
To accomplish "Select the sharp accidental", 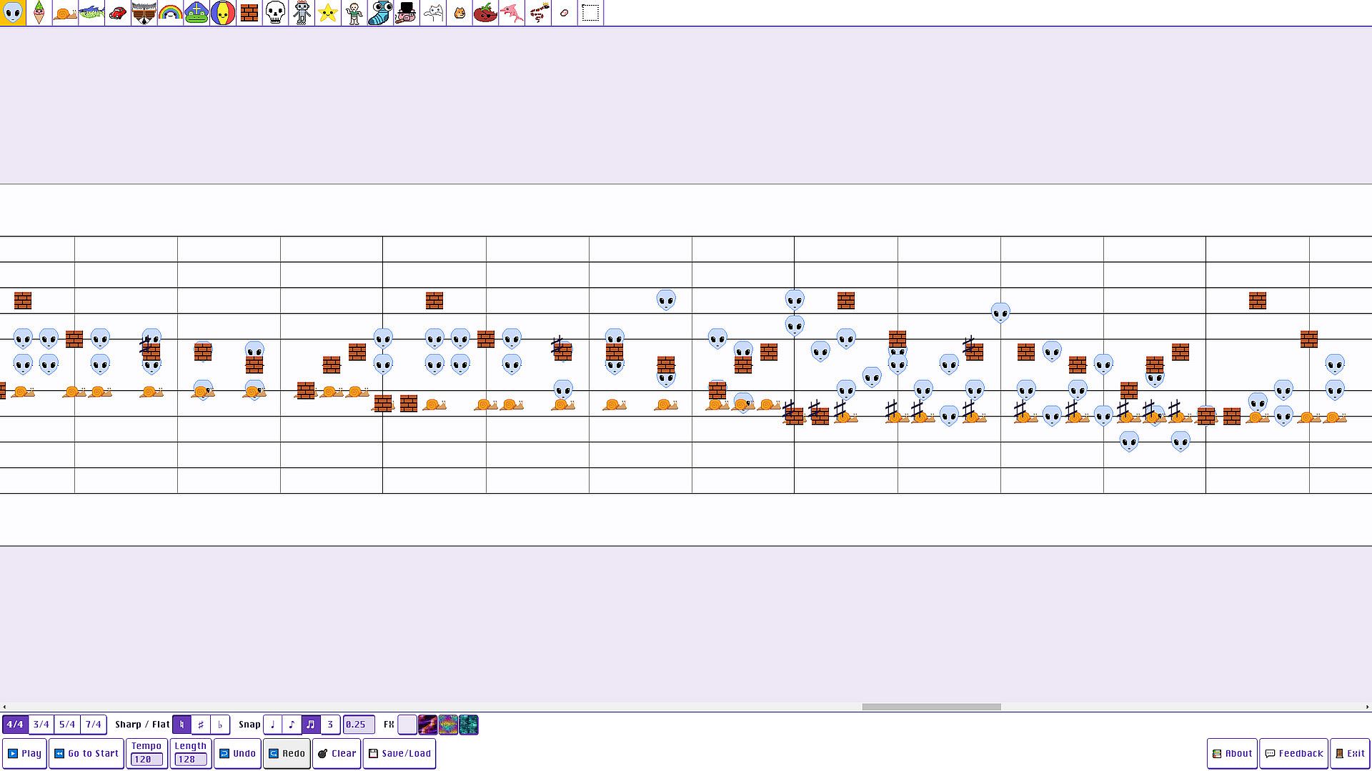I will click(201, 725).
